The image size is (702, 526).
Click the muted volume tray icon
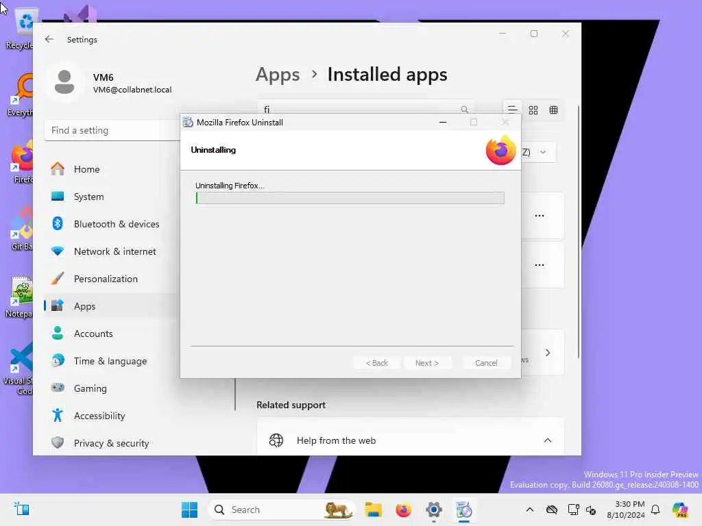pos(590,510)
